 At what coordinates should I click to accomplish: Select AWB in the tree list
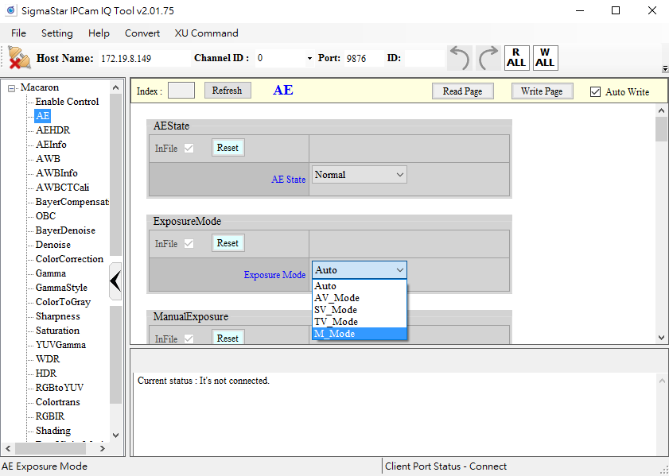click(48, 159)
